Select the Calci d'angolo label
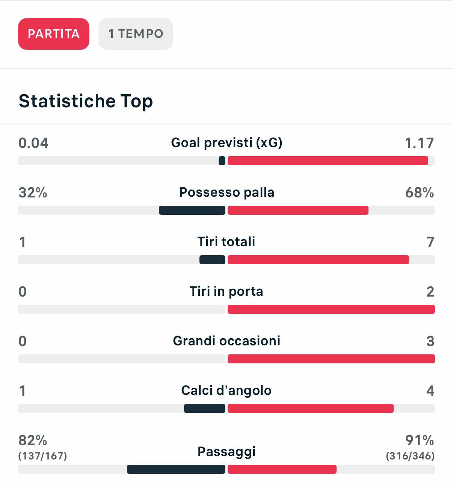This screenshot has width=453, height=482. point(226,390)
